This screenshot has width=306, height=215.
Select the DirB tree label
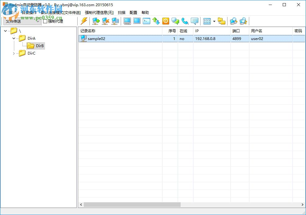pyautogui.click(x=40, y=46)
